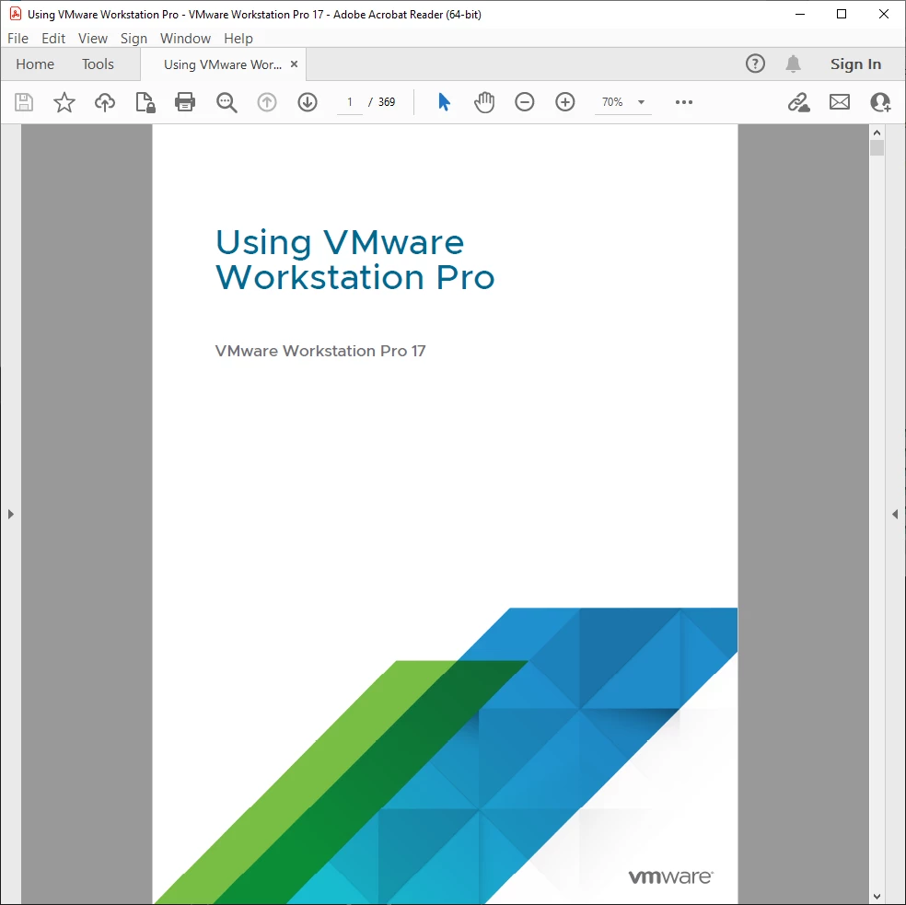Activate the Hand pan tool

(x=484, y=102)
